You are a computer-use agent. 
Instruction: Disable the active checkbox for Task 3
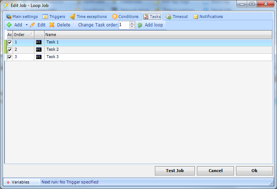[10, 57]
